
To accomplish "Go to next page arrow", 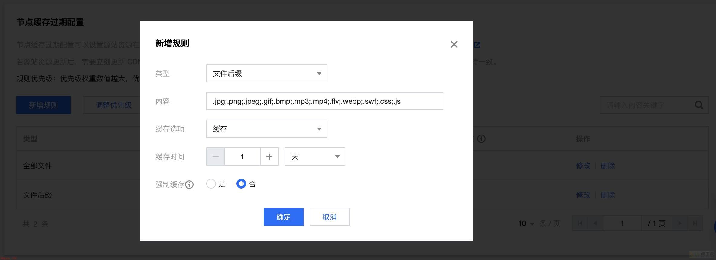I will click(680, 224).
